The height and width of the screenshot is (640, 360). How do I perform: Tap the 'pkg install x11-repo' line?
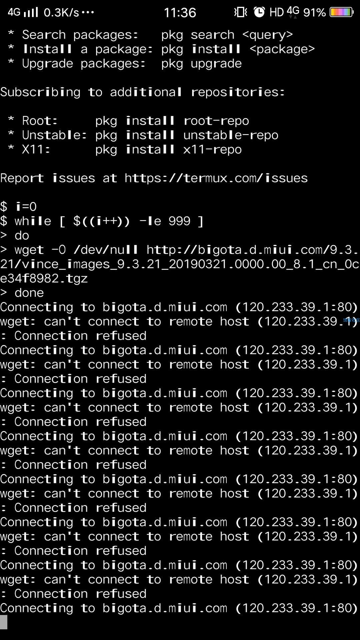click(168, 149)
